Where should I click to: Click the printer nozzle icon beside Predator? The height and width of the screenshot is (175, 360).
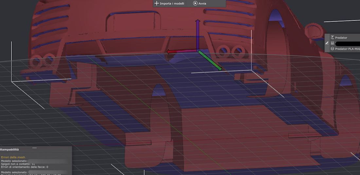pos(332,37)
